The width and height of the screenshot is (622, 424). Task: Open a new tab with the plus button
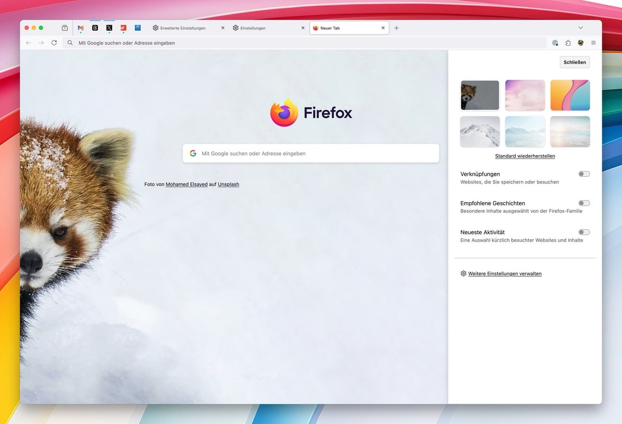pyautogui.click(x=397, y=27)
